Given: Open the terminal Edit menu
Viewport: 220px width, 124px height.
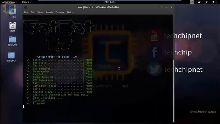Looking at the screenshot, I should coord(33,12).
